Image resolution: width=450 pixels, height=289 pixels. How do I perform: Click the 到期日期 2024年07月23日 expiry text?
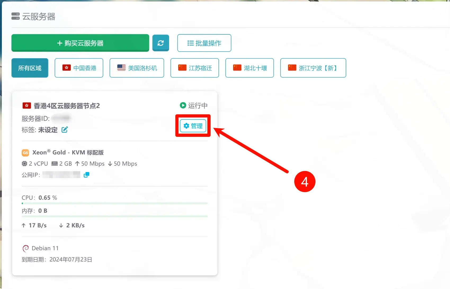(x=57, y=260)
